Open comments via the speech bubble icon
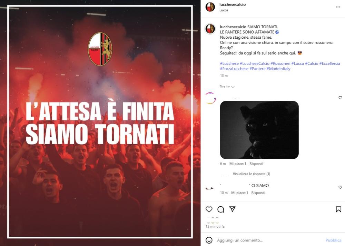345x246 pixels. click(221, 209)
